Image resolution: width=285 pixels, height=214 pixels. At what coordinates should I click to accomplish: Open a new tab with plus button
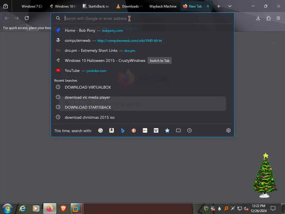(219, 6)
